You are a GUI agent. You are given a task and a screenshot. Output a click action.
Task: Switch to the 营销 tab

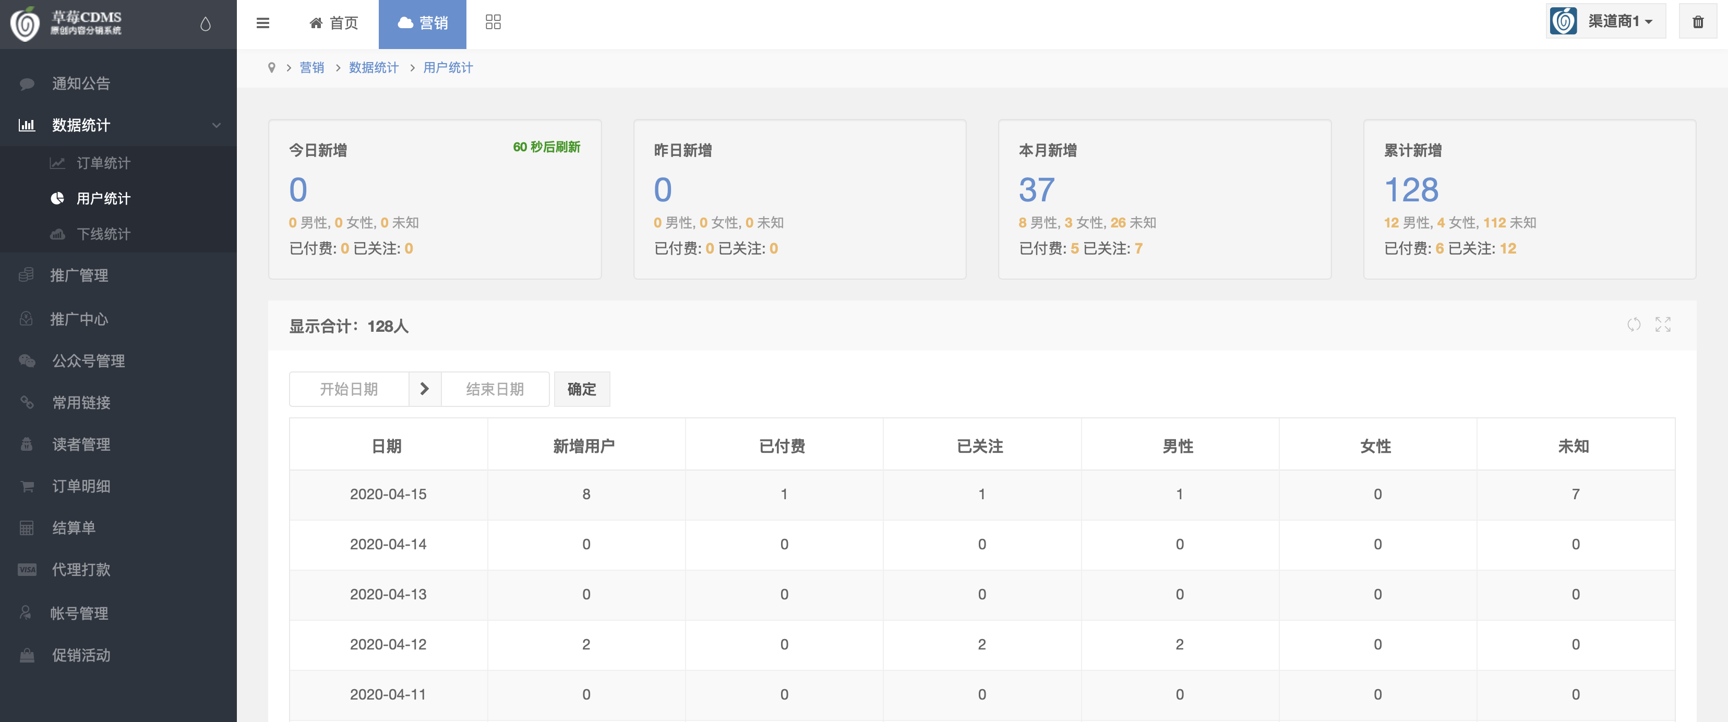tap(422, 23)
